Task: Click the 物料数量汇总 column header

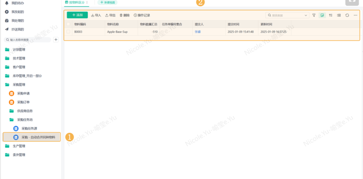Action: click(149, 24)
